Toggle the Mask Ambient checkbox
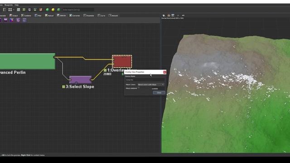Viewport: 290px width, 163px height. pyautogui.click(x=139, y=88)
